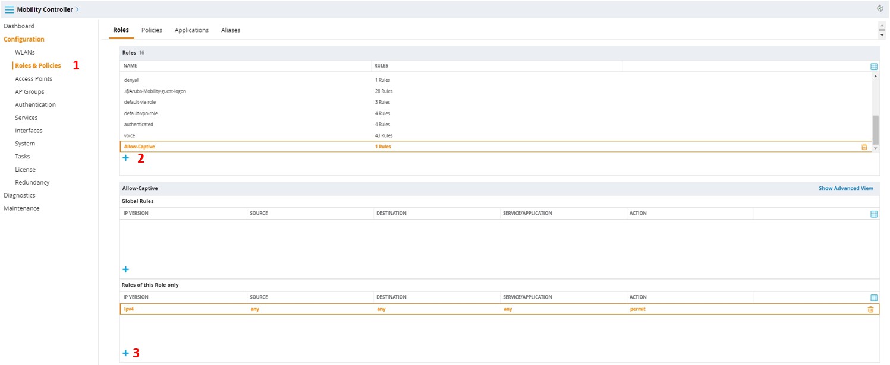Add a new role with plus icon
Screen dimensions: 890x365
(x=125, y=158)
